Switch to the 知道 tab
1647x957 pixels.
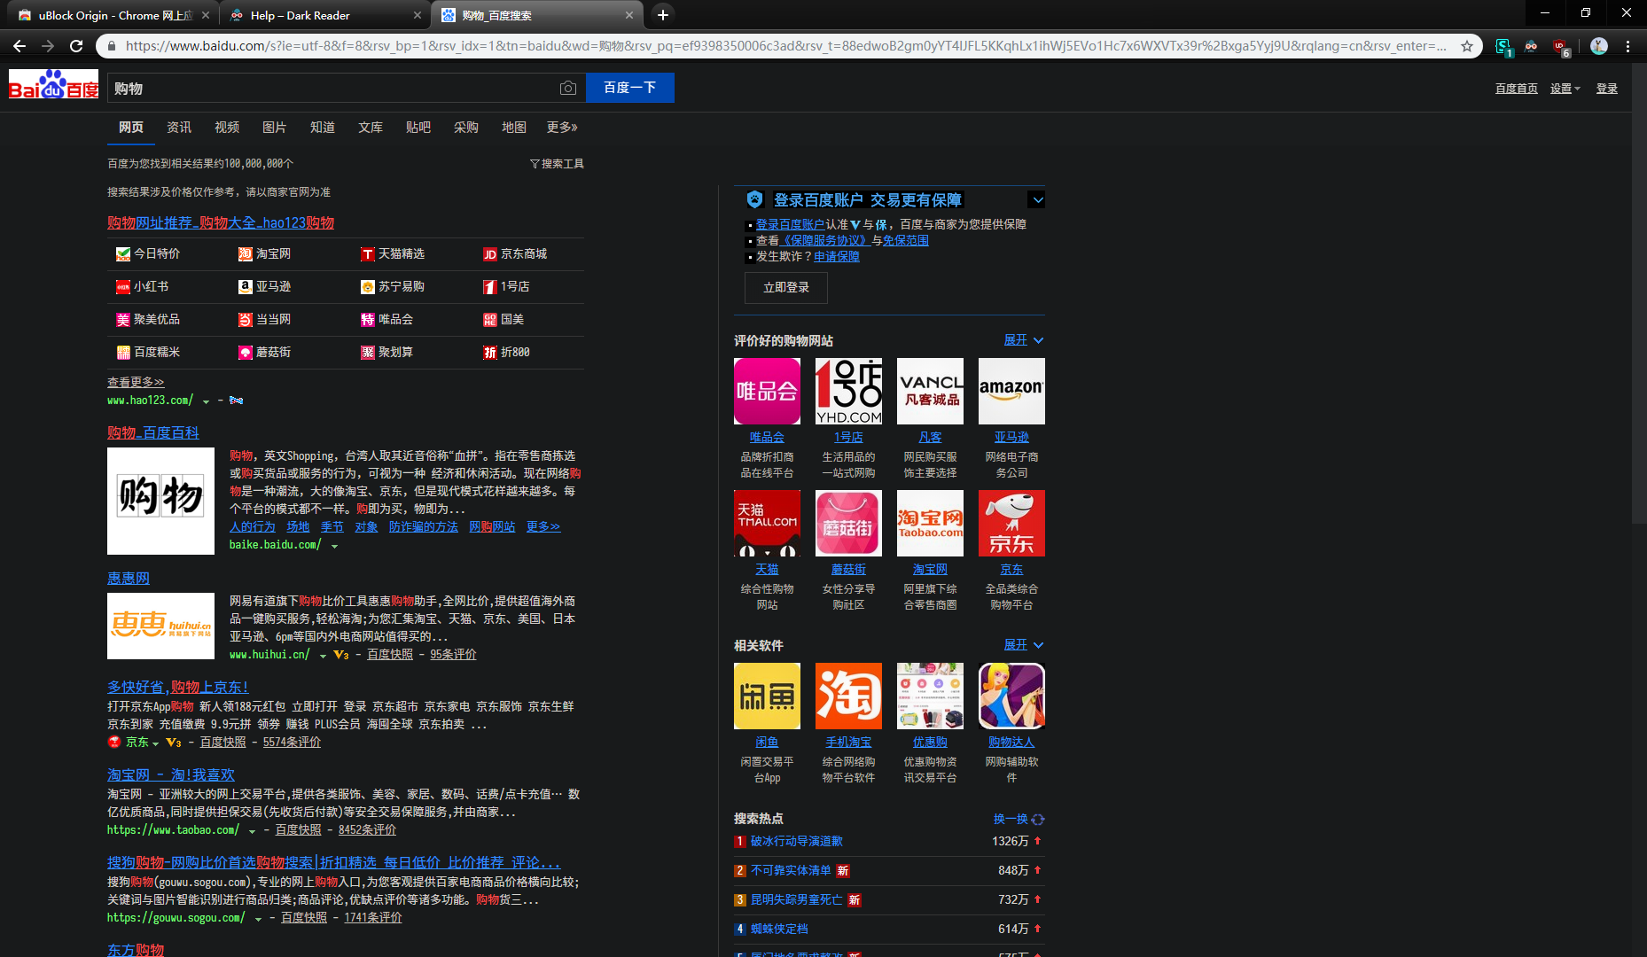323,128
